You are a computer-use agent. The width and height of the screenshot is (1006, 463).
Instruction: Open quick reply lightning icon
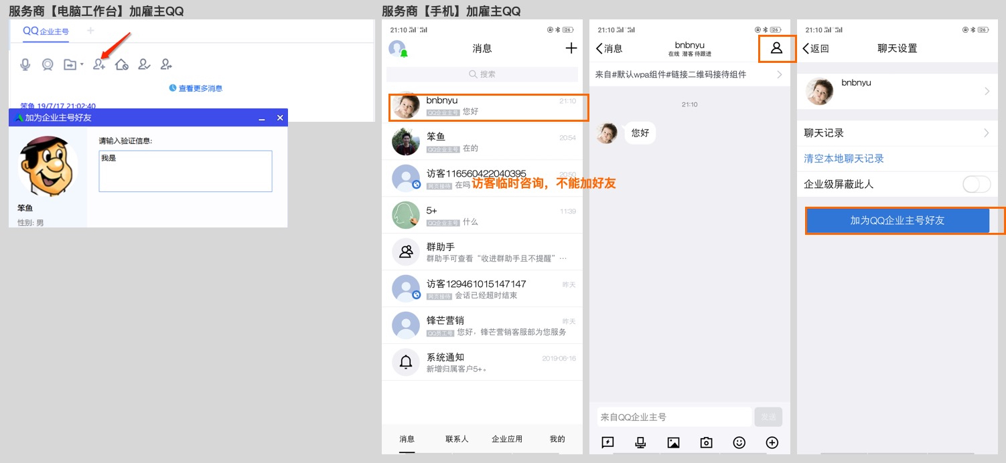click(x=607, y=443)
